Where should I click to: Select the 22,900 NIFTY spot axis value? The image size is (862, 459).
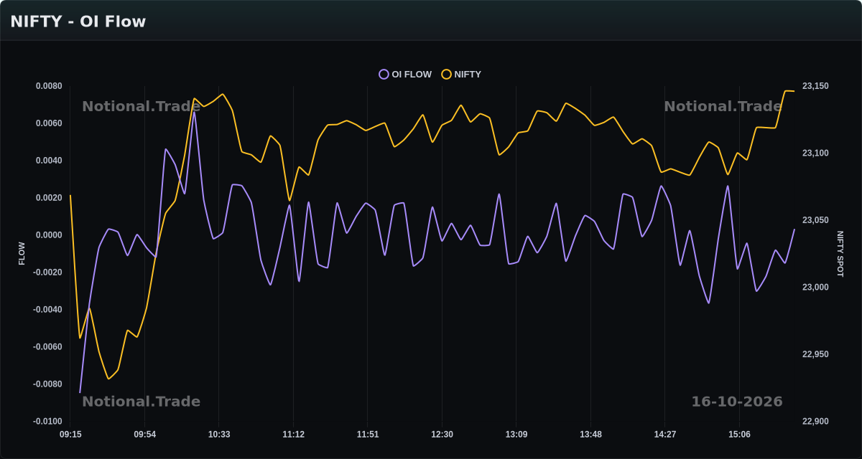pos(815,422)
